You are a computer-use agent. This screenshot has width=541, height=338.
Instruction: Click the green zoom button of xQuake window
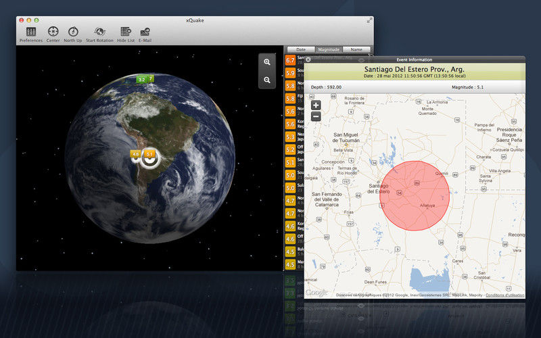(x=37, y=20)
